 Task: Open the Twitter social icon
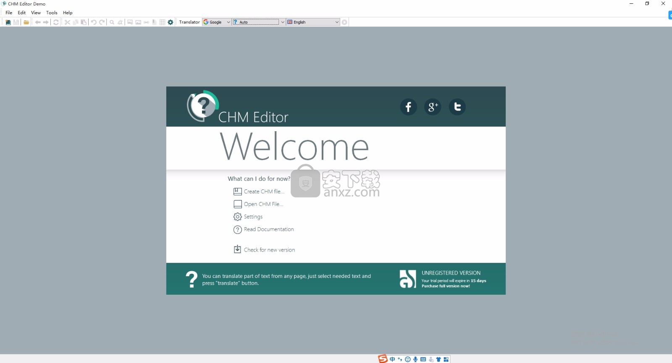457,107
